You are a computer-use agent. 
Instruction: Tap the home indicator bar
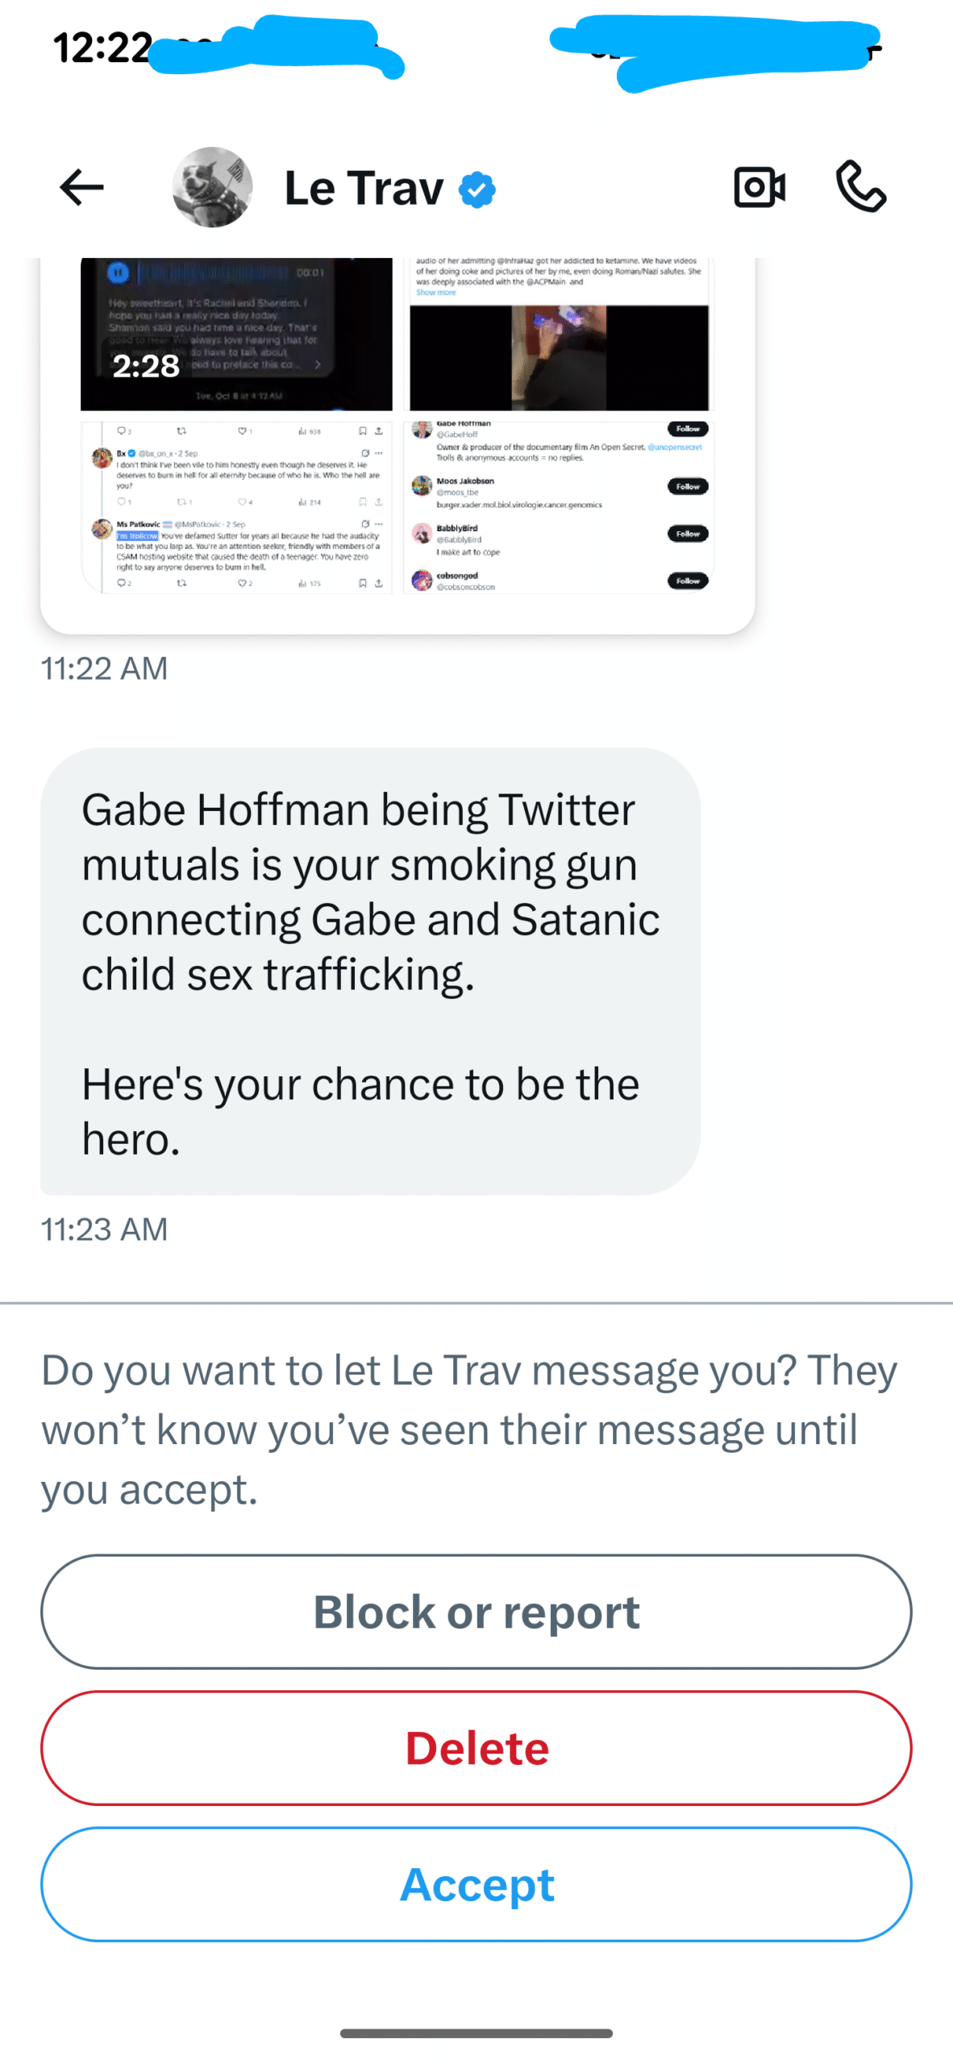[476, 2033]
